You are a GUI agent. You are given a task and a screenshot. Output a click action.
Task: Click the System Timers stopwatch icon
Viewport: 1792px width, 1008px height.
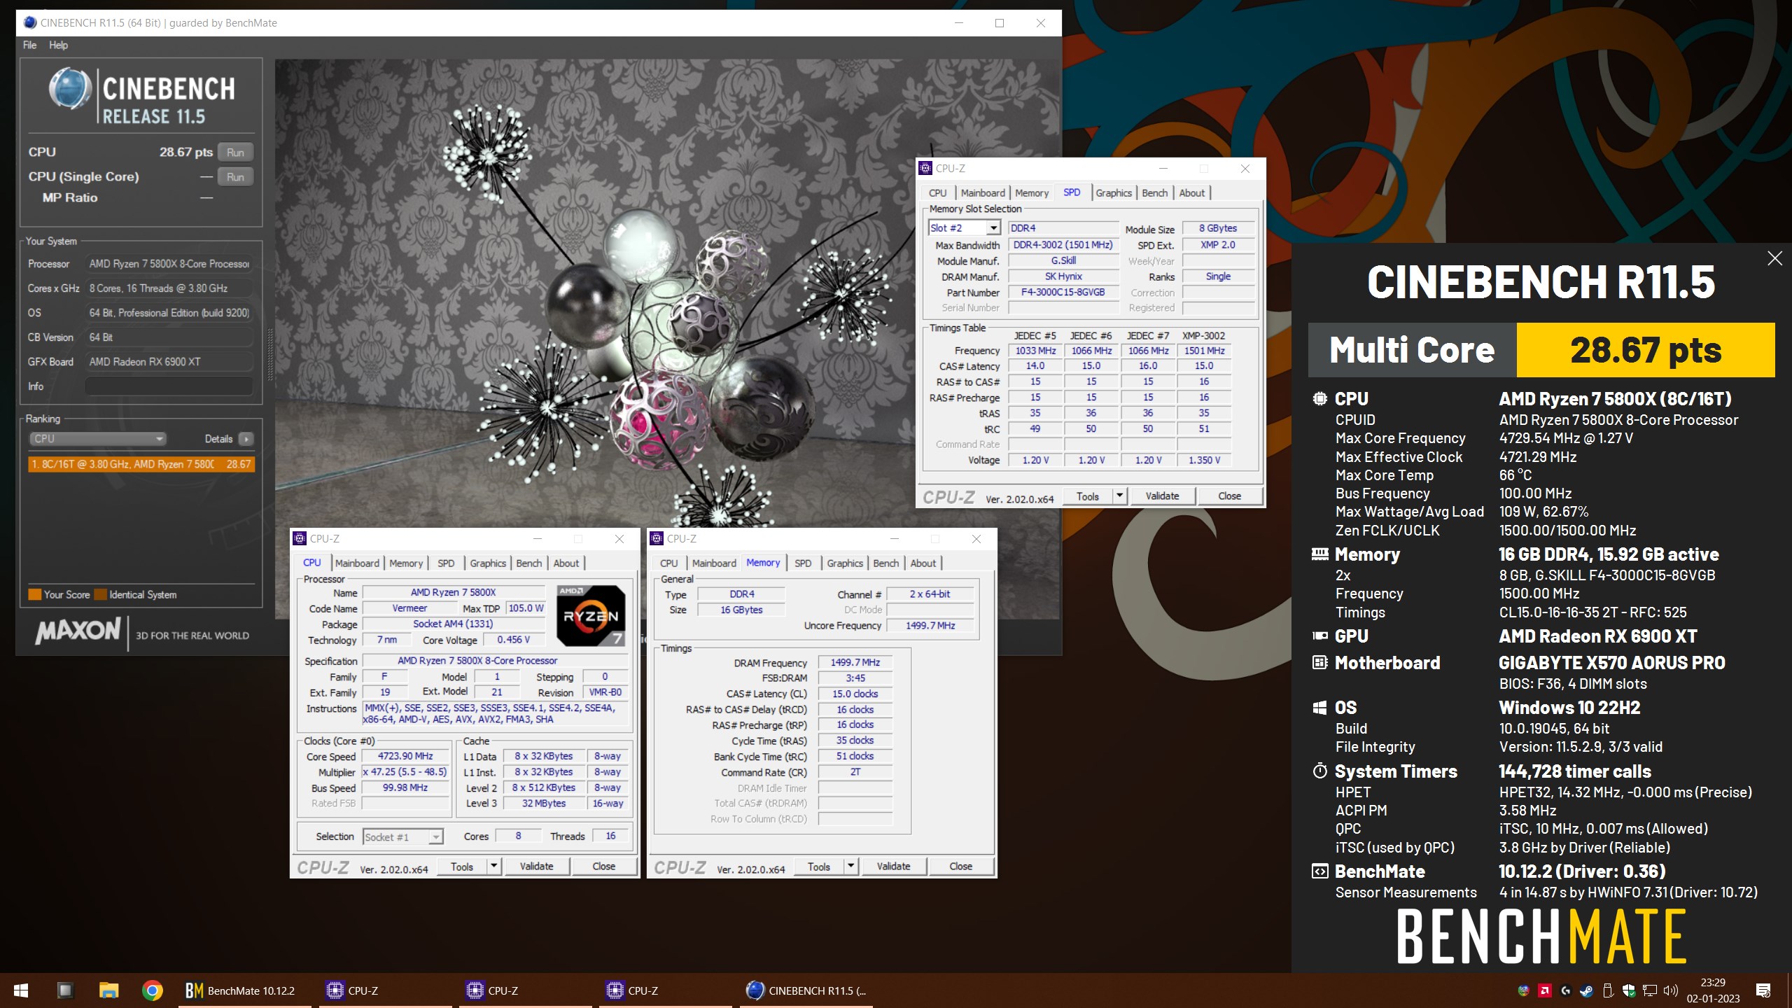(x=1319, y=771)
